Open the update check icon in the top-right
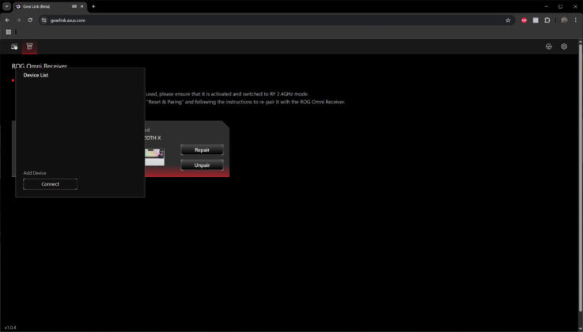 [548, 47]
